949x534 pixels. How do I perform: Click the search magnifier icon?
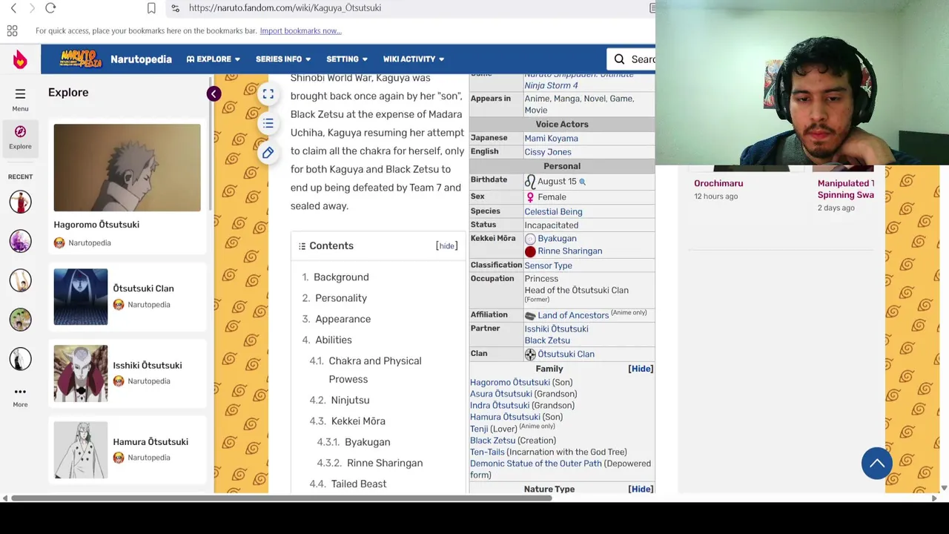coord(620,59)
